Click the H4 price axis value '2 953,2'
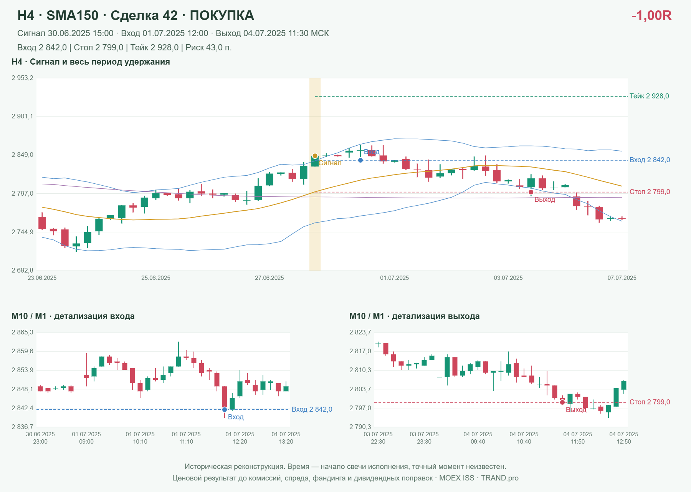 tap(22, 78)
